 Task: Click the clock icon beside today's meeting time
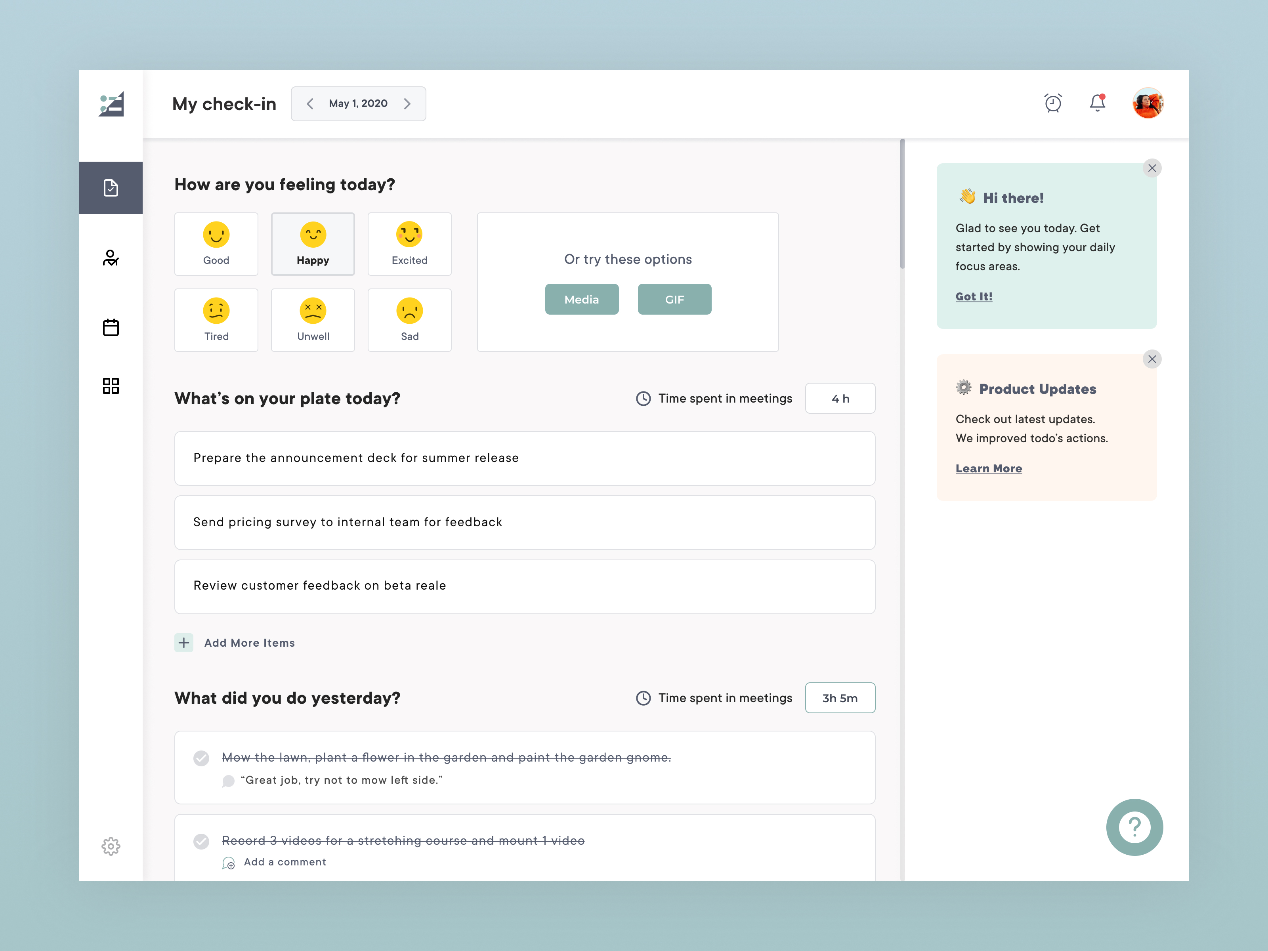(643, 398)
